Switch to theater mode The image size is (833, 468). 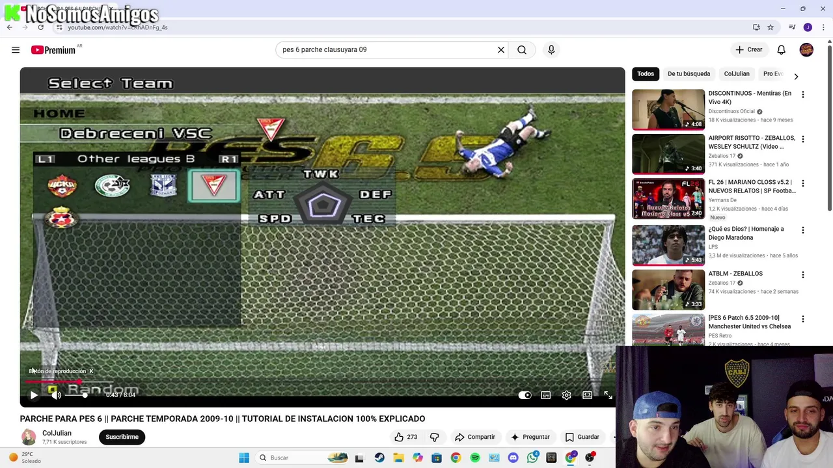(x=587, y=395)
